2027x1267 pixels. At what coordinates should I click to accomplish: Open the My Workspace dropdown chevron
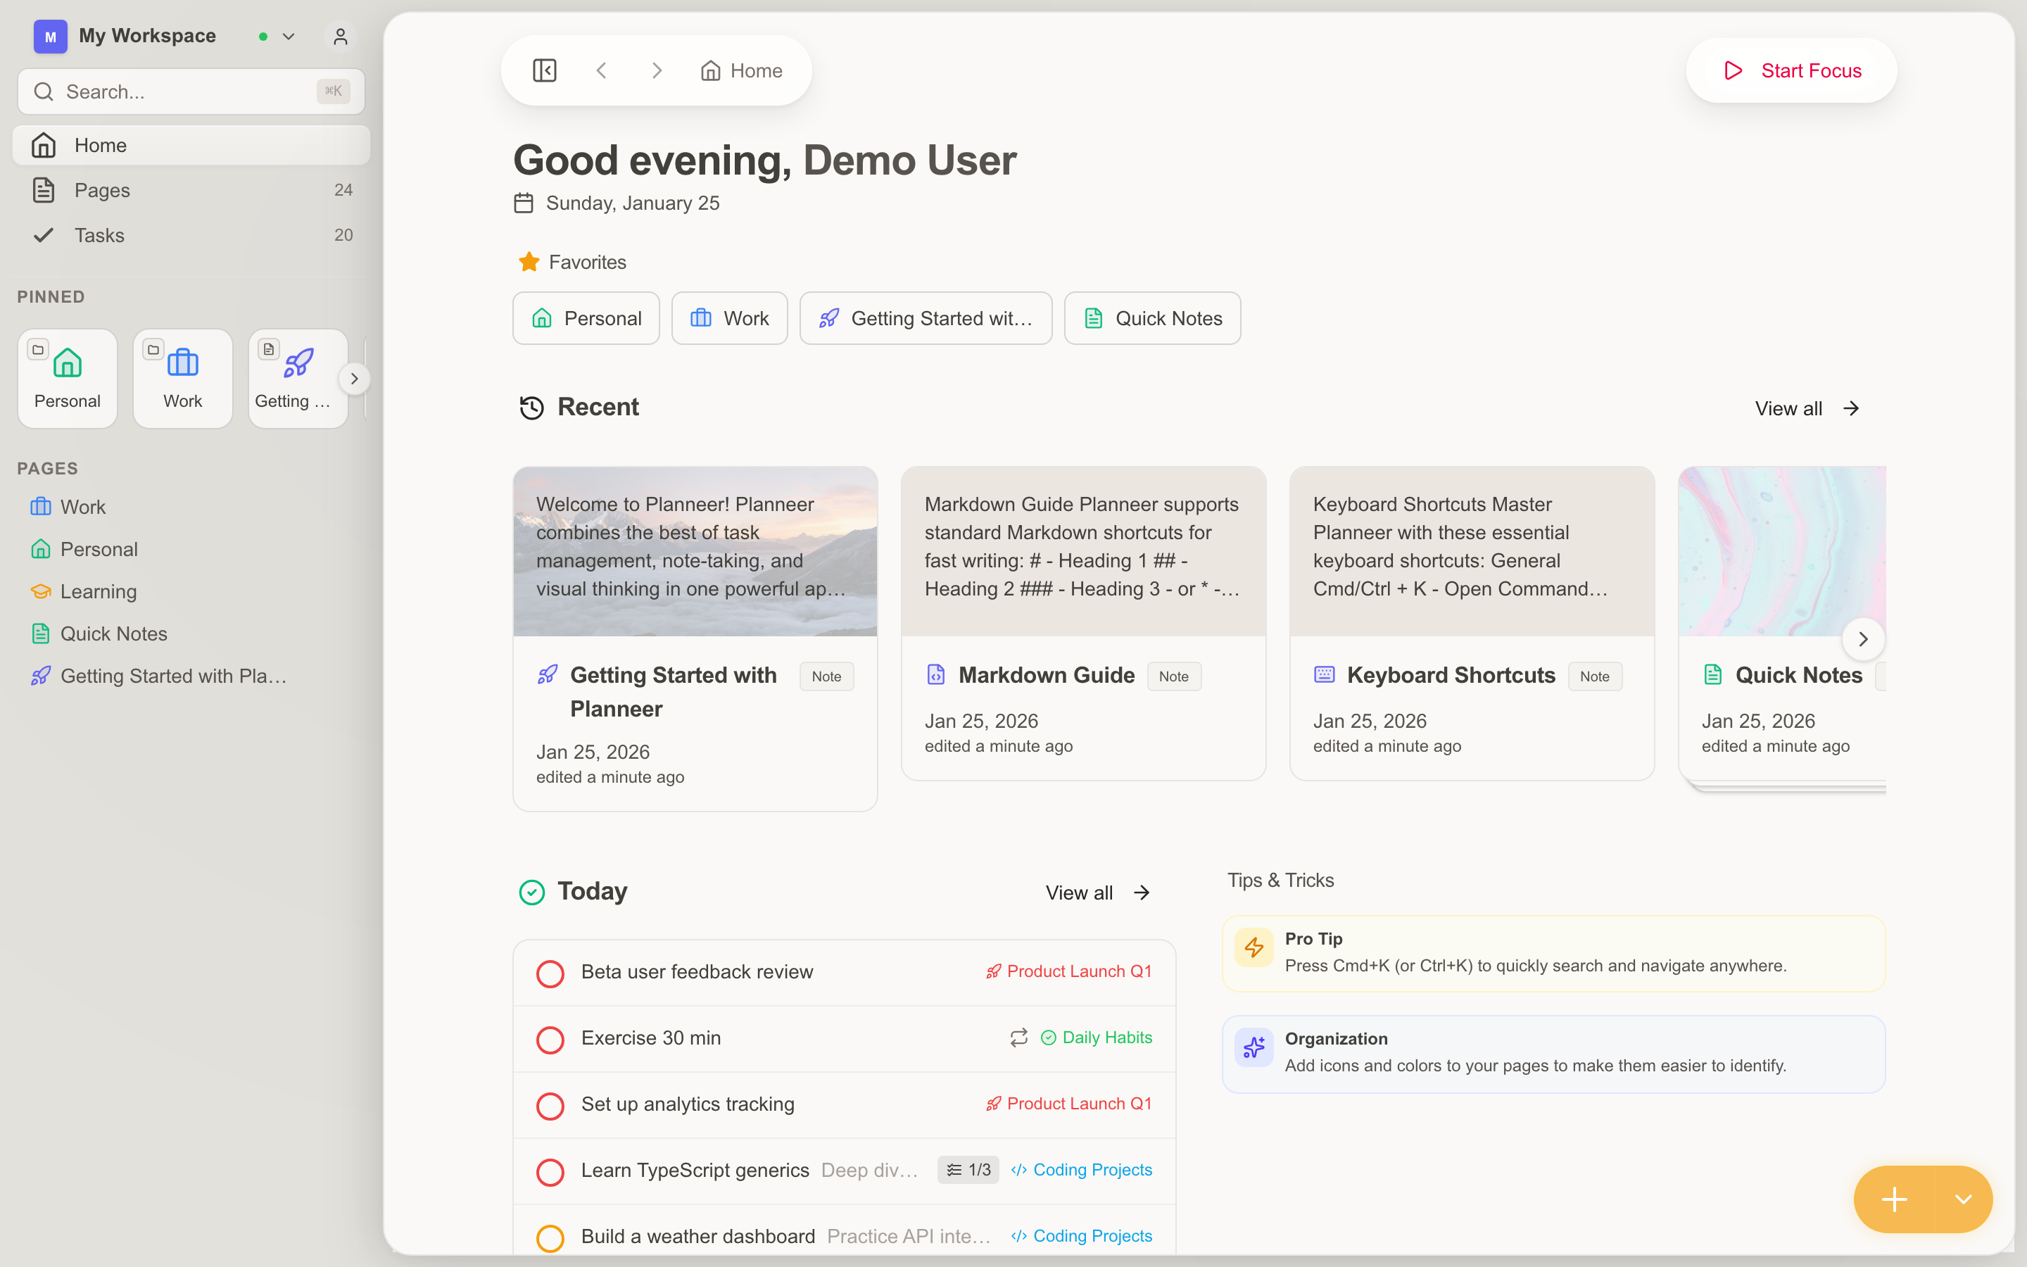click(x=288, y=36)
